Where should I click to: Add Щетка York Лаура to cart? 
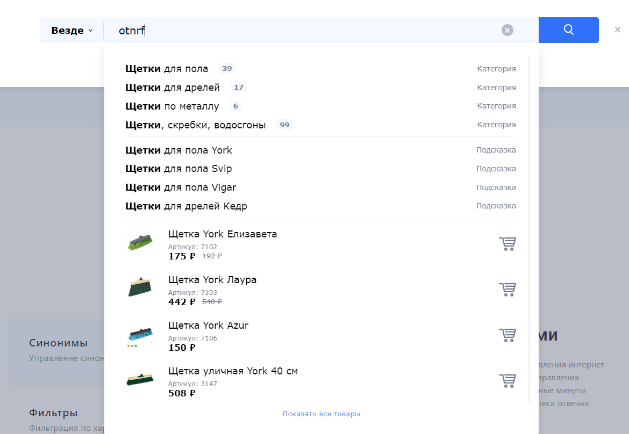coord(507,290)
